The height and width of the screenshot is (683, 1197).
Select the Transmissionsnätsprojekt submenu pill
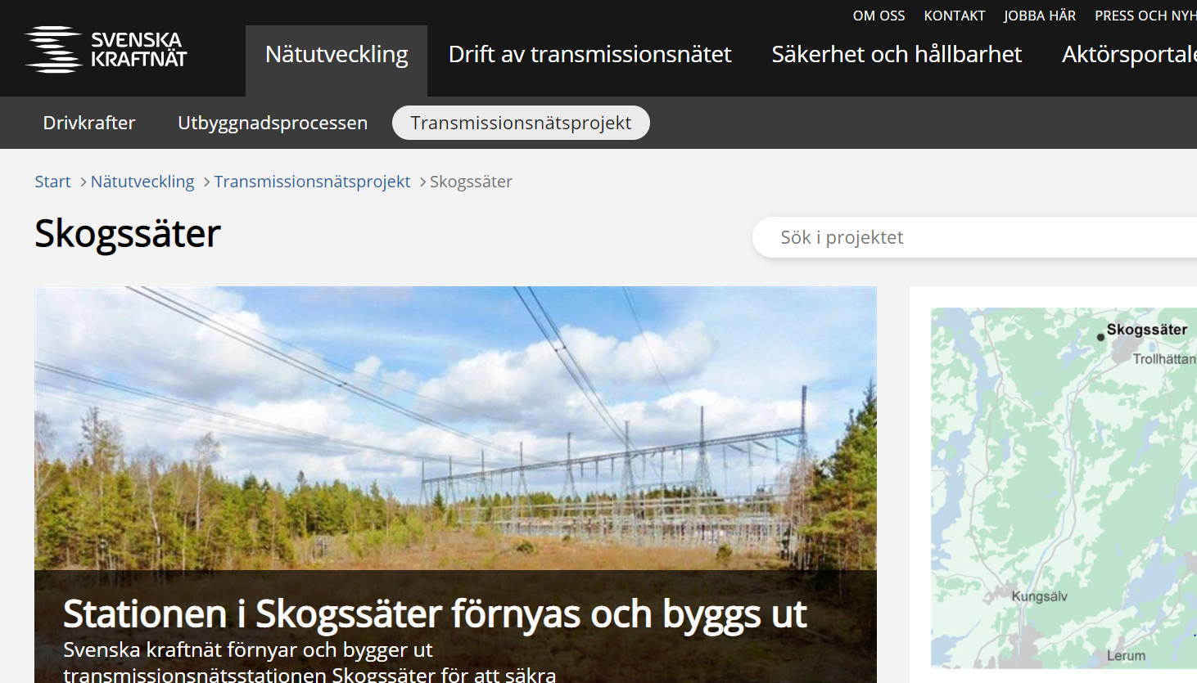521,123
